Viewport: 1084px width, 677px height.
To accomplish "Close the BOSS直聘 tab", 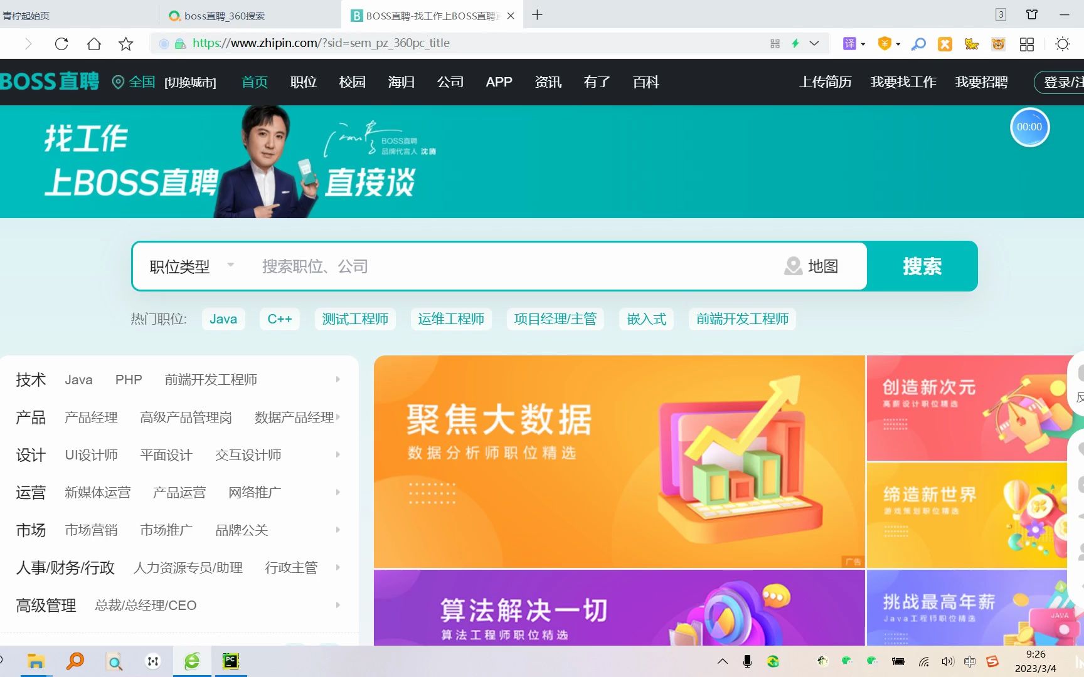I will click(511, 16).
